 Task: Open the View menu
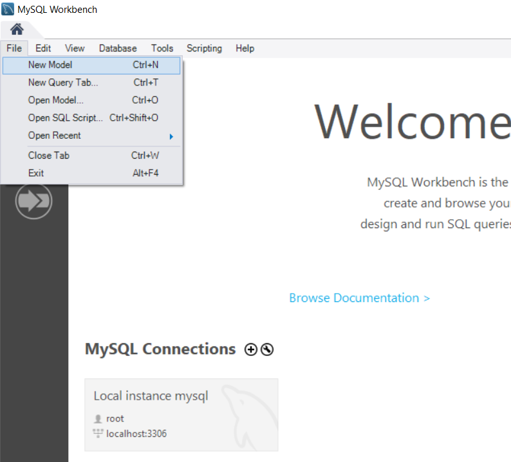tap(75, 48)
